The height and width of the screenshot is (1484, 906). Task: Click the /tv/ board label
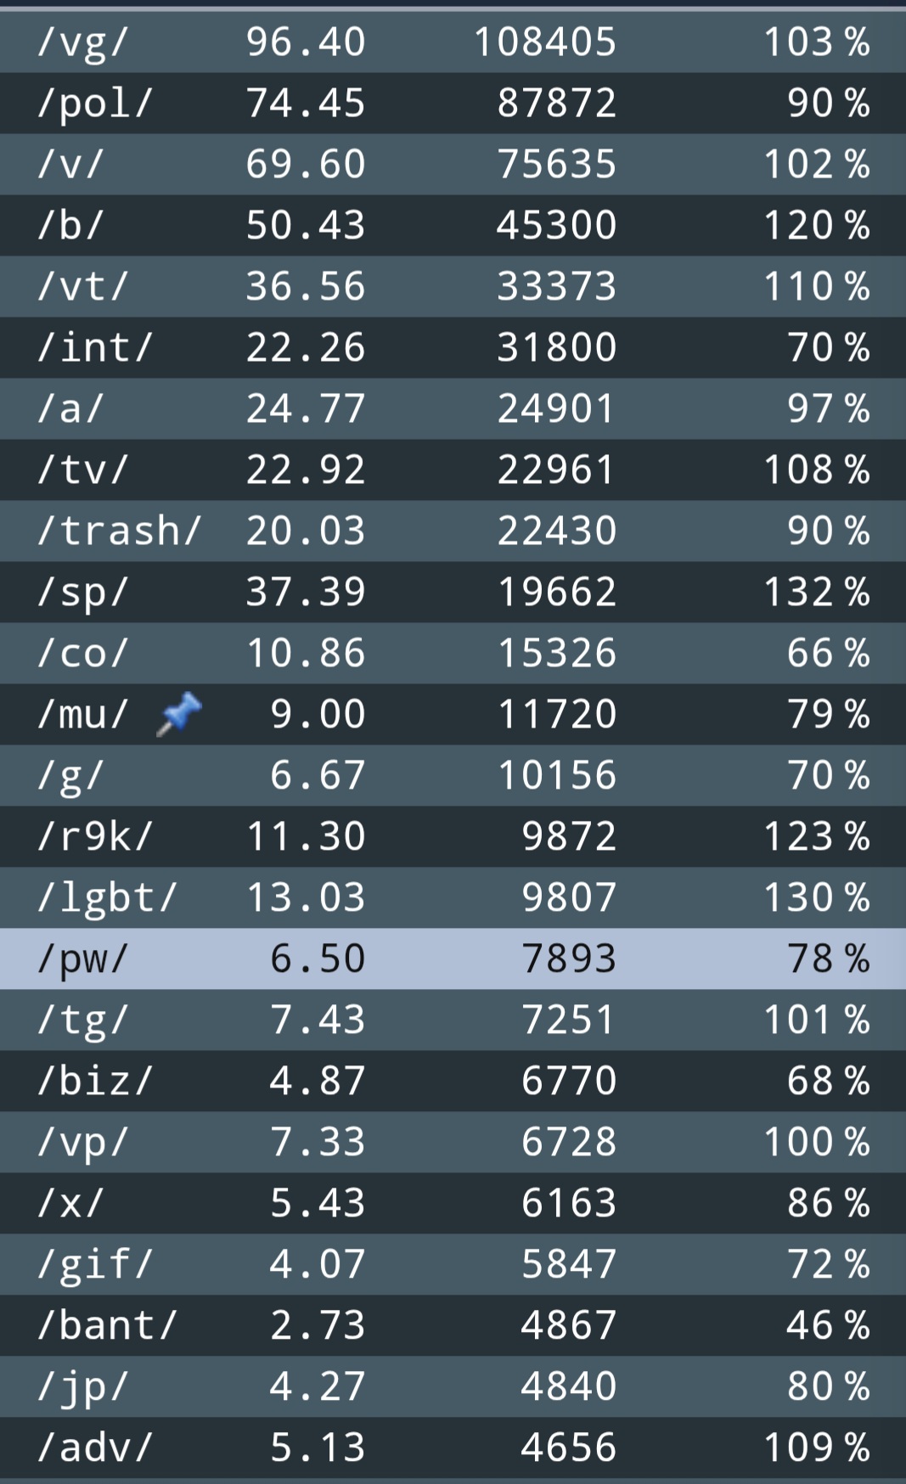click(82, 470)
